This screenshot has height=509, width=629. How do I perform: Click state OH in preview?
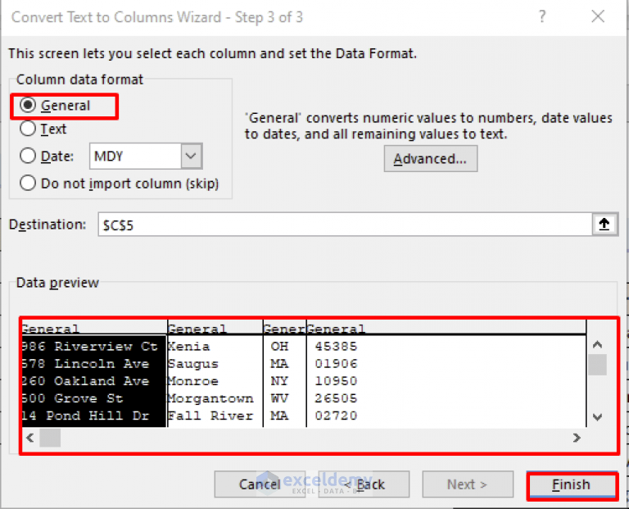(279, 346)
